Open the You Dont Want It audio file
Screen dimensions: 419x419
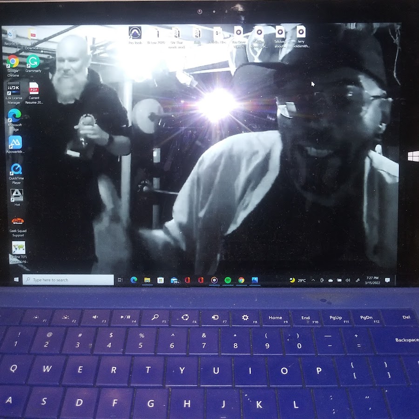pos(238,37)
